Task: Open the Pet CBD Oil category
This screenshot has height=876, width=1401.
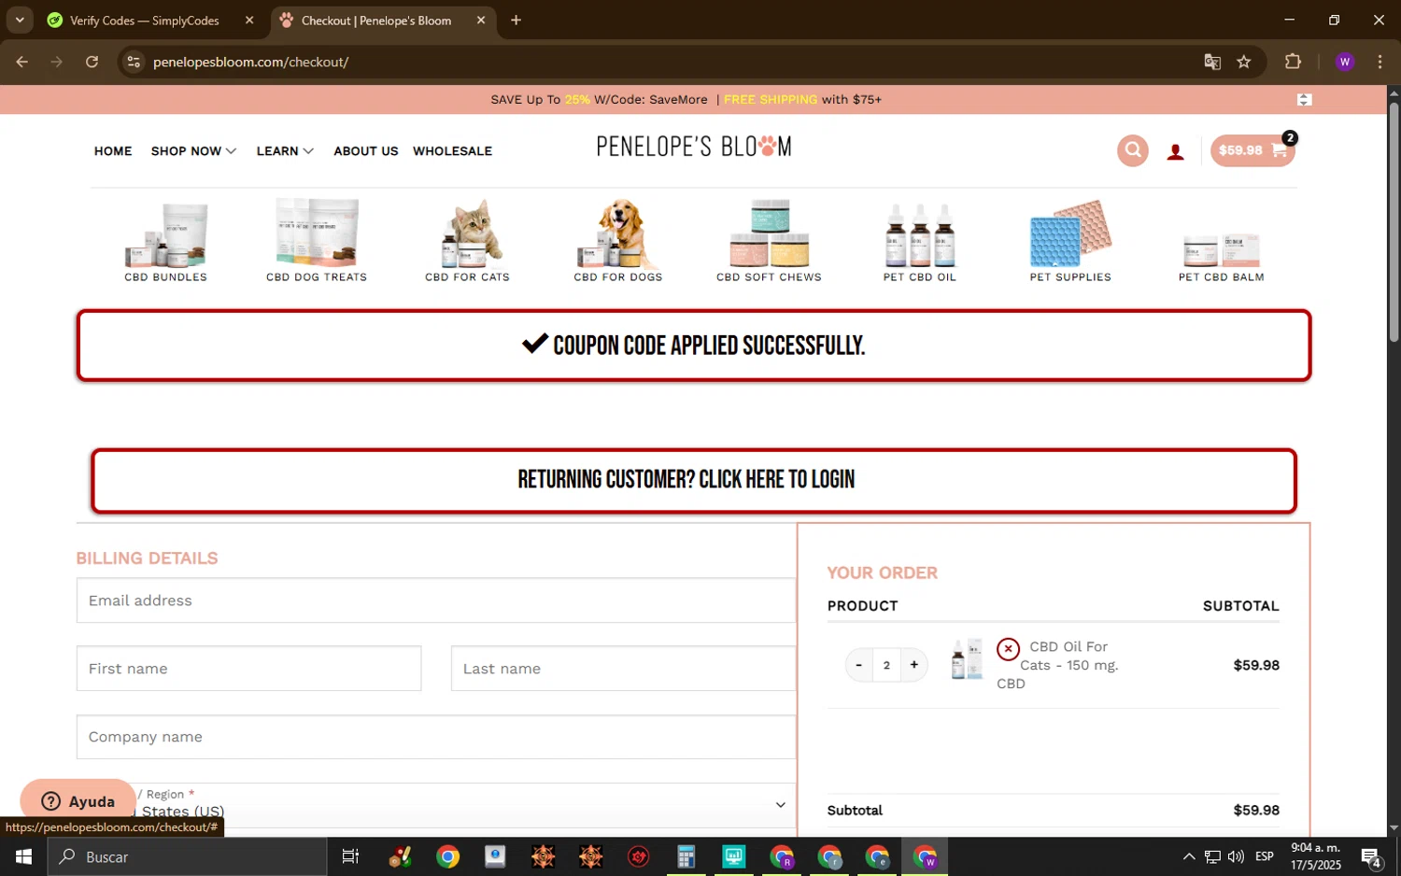Action: click(x=920, y=241)
